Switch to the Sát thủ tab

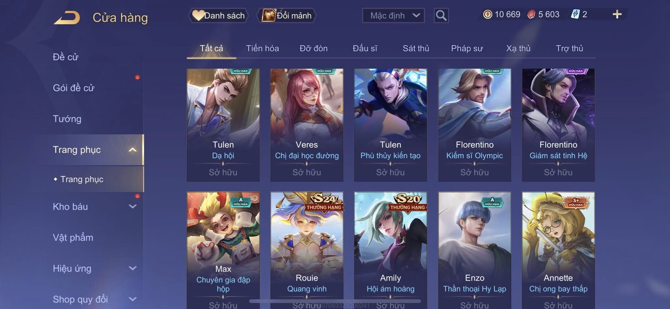tap(416, 48)
